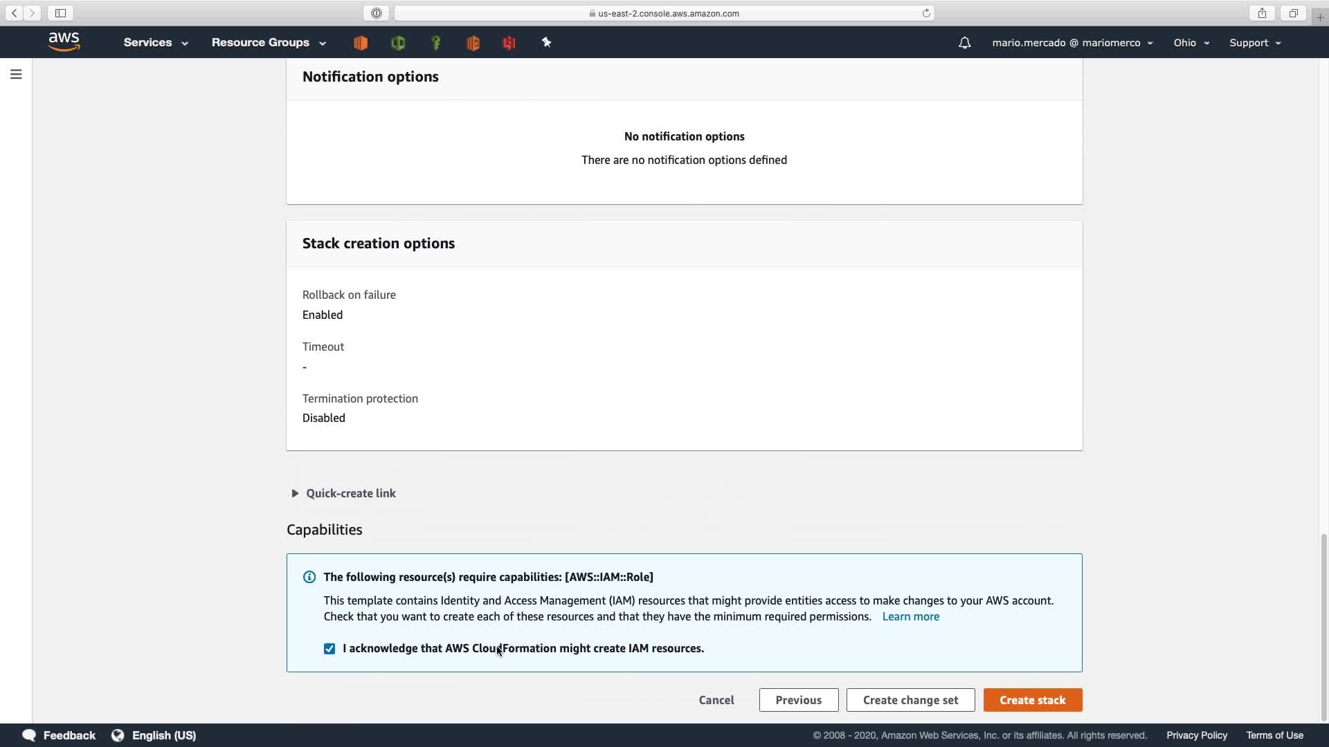Click the capabilities info circle icon
The width and height of the screenshot is (1329, 747).
click(x=309, y=577)
